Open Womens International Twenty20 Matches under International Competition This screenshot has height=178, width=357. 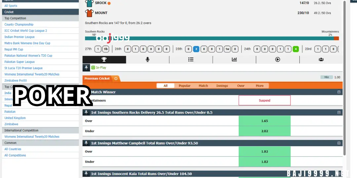click(32, 137)
